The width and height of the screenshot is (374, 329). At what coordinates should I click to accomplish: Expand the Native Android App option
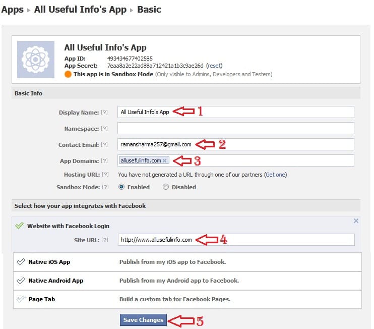coord(55,281)
